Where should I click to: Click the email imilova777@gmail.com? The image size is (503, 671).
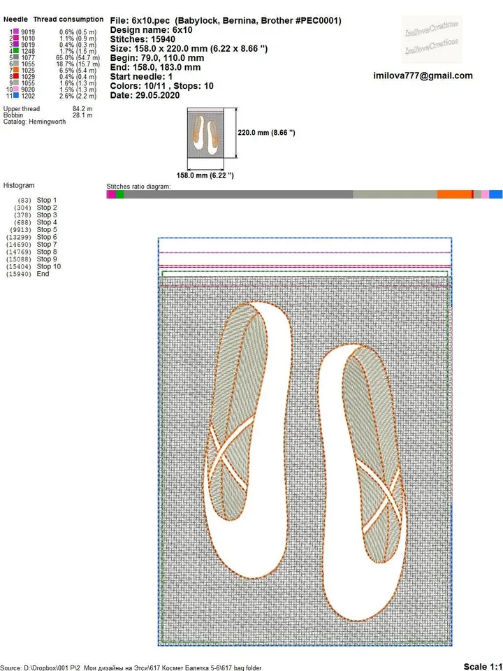click(423, 75)
